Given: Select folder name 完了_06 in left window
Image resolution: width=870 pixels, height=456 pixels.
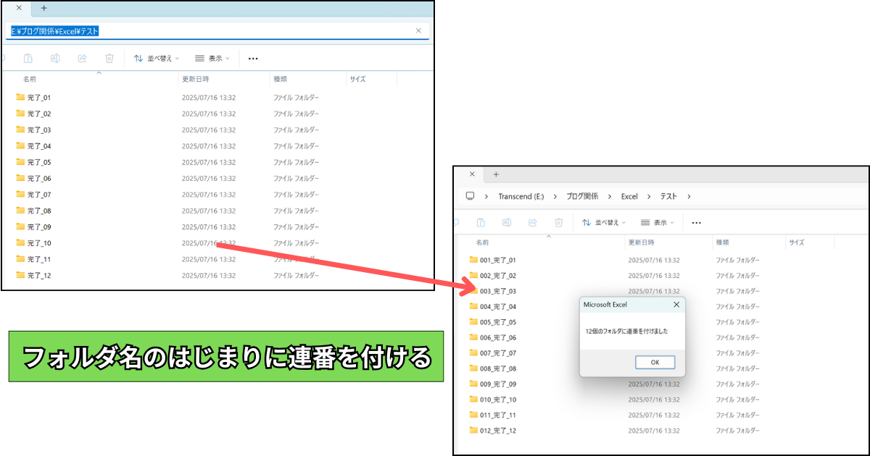Looking at the screenshot, I should coord(39,178).
